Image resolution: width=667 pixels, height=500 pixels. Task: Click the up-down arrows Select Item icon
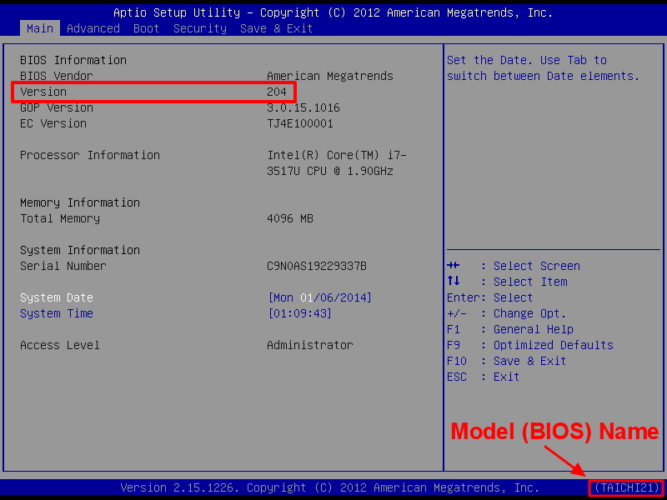pos(454,282)
